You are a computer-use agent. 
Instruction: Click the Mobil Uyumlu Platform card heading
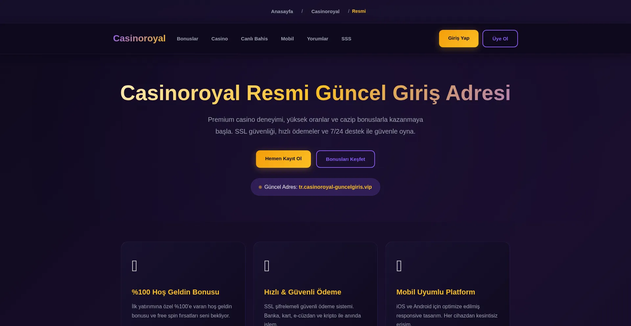point(435,292)
